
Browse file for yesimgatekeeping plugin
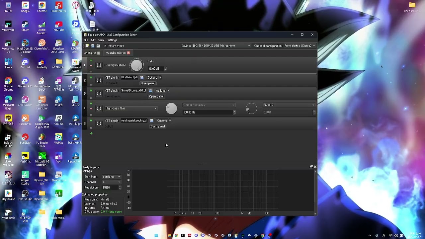[152, 121]
